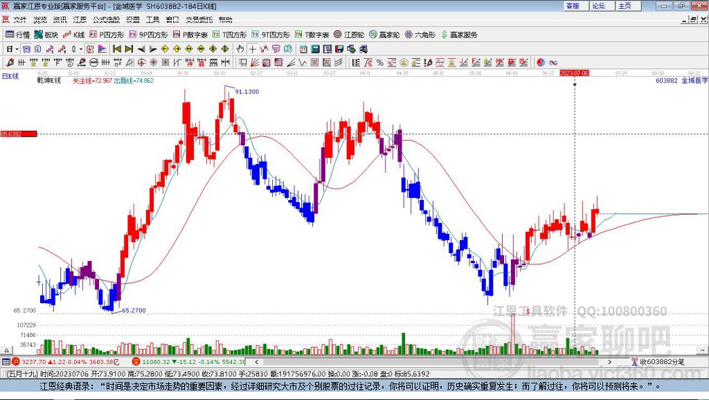Click the infinity symbol icon
This screenshot has width=709, height=400.
tap(553, 62)
